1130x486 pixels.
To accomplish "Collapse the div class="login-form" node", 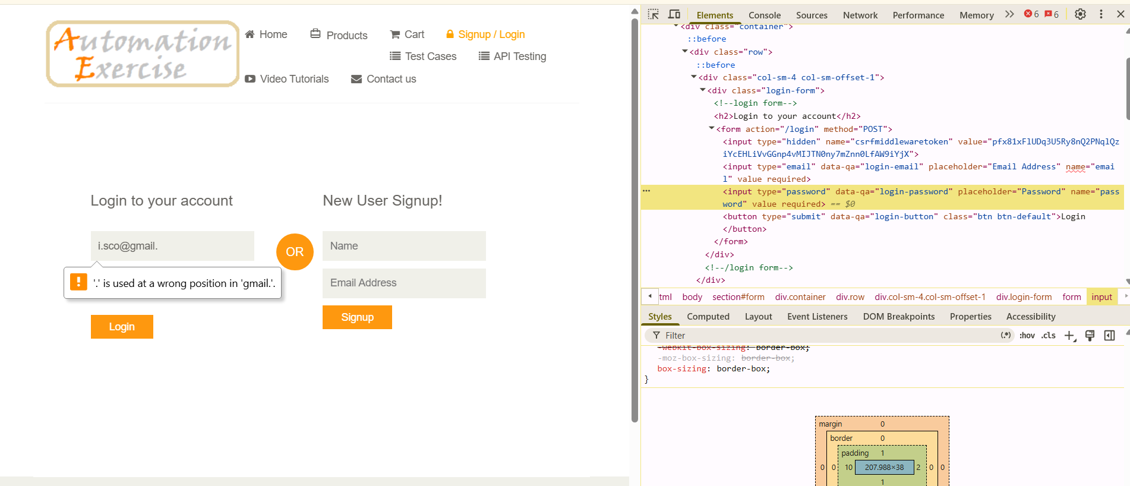I will pos(703,90).
